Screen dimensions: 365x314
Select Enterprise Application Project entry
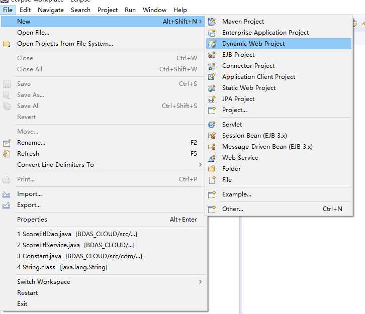(x=279, y=33)
